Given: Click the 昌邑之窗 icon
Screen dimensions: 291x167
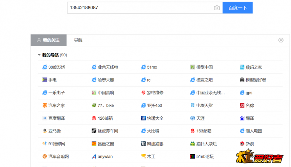Looking at the screenshot, I should (x=94, y=144).
